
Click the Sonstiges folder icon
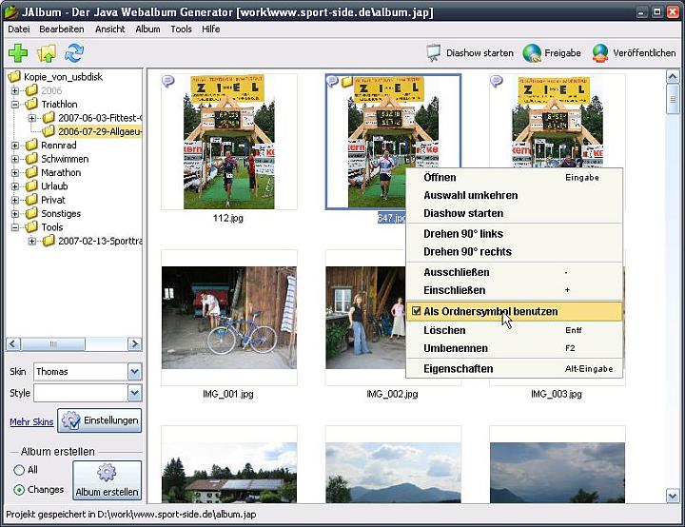point(31,213)
